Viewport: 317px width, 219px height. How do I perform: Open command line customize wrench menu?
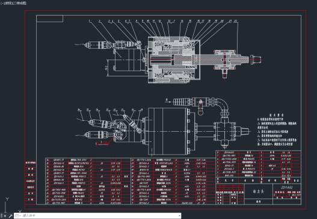[11, 216]
